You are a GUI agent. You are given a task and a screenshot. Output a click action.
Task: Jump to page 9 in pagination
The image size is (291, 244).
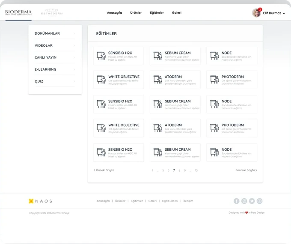click(185, 170)
